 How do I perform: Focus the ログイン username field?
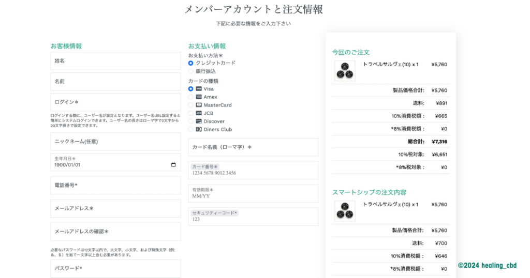coord(115,102)
